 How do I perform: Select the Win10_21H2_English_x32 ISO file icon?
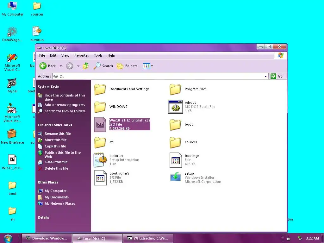click(x=100, y=125)
